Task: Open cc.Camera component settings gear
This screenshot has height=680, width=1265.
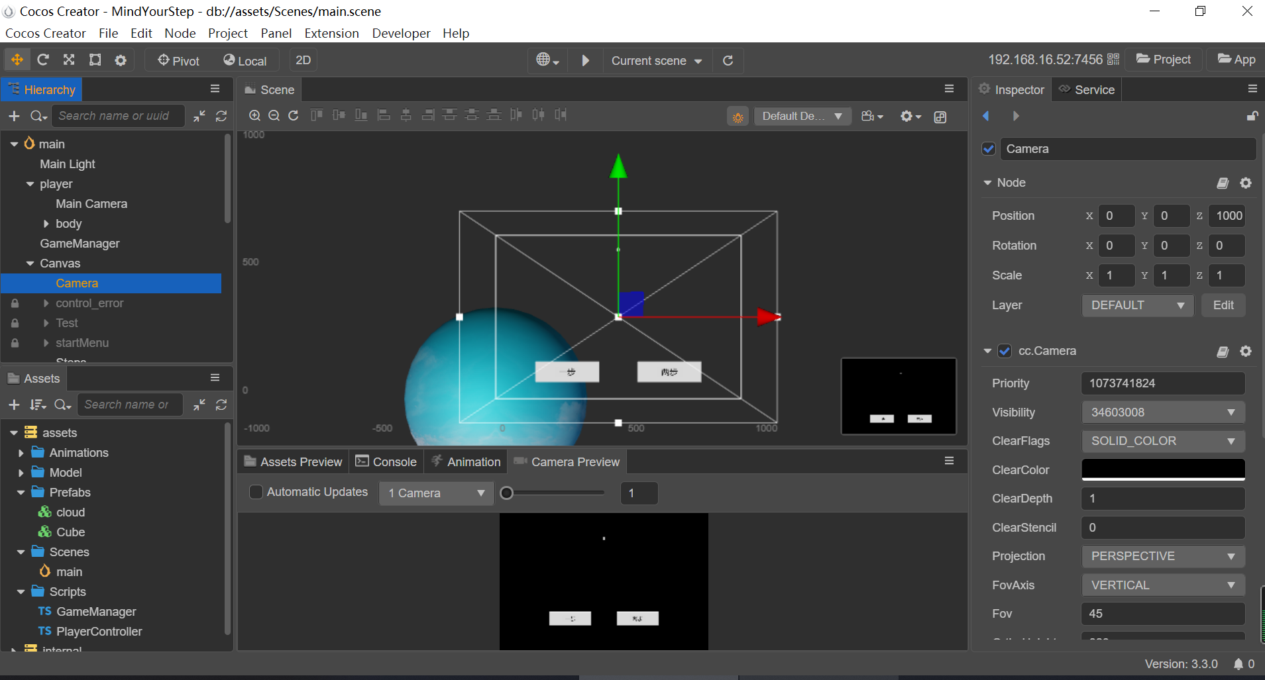Action: (1246, 351)
